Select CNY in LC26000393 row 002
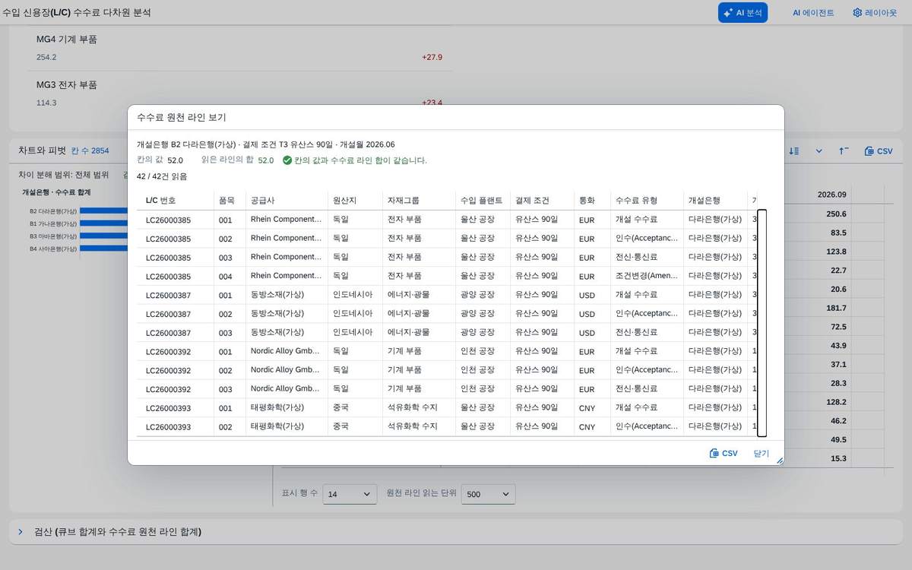 pos(587,427)
